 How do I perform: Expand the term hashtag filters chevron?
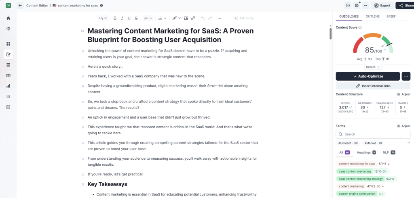point(409,143)
